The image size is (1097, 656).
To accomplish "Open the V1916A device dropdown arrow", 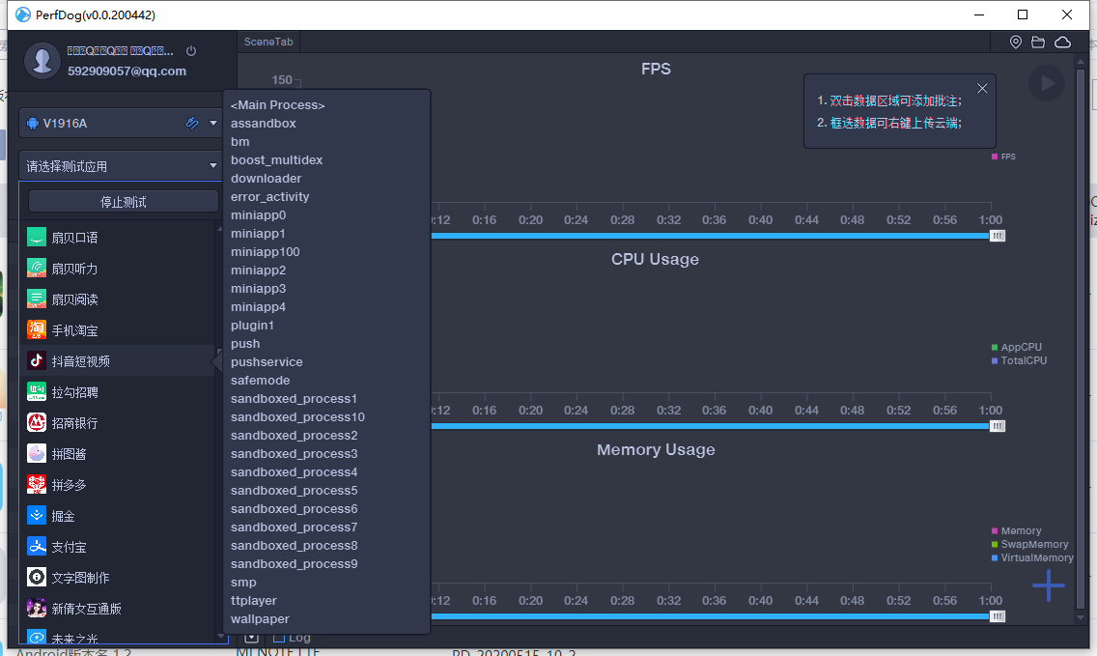I will (x=212, y=124).
